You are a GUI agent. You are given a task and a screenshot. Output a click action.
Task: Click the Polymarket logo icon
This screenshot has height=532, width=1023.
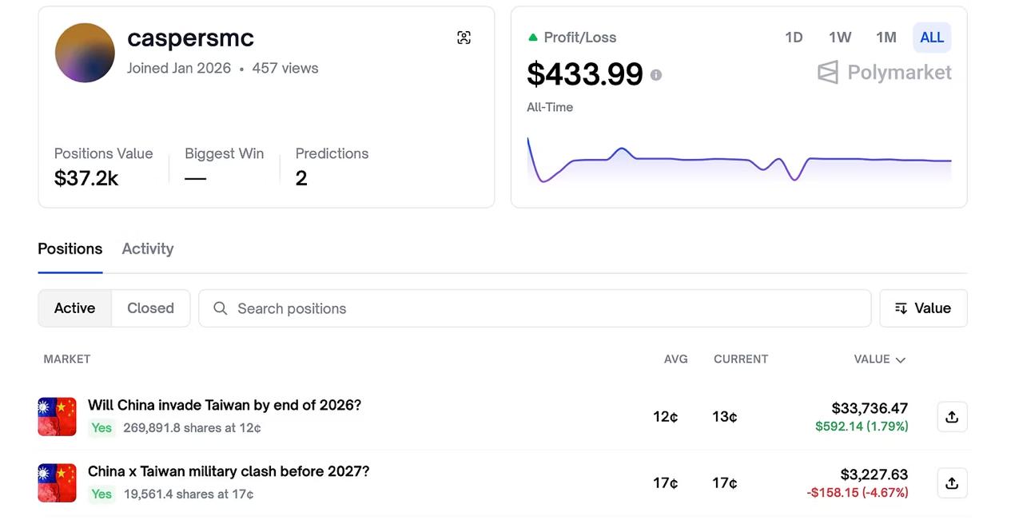[828, 73]
